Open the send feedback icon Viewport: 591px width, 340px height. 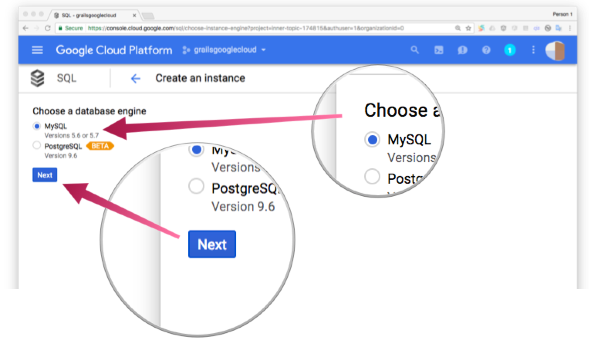(462, 50)
